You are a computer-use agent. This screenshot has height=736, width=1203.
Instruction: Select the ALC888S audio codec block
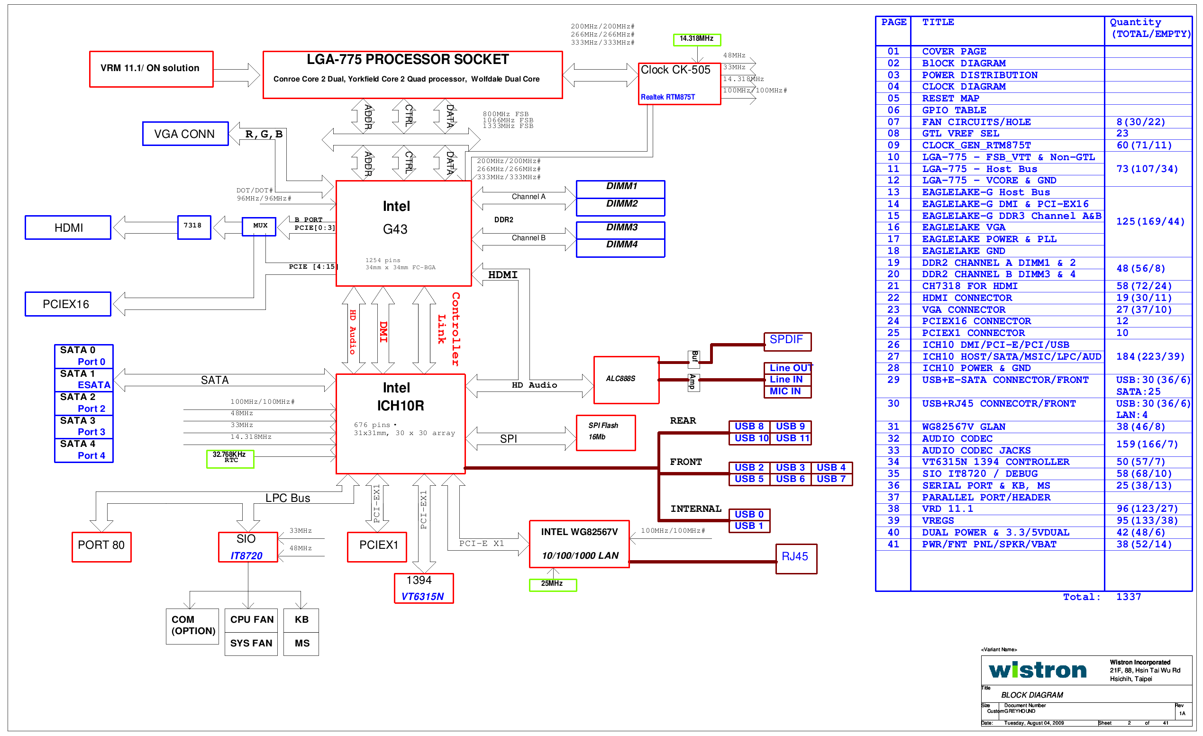point(627,380)
